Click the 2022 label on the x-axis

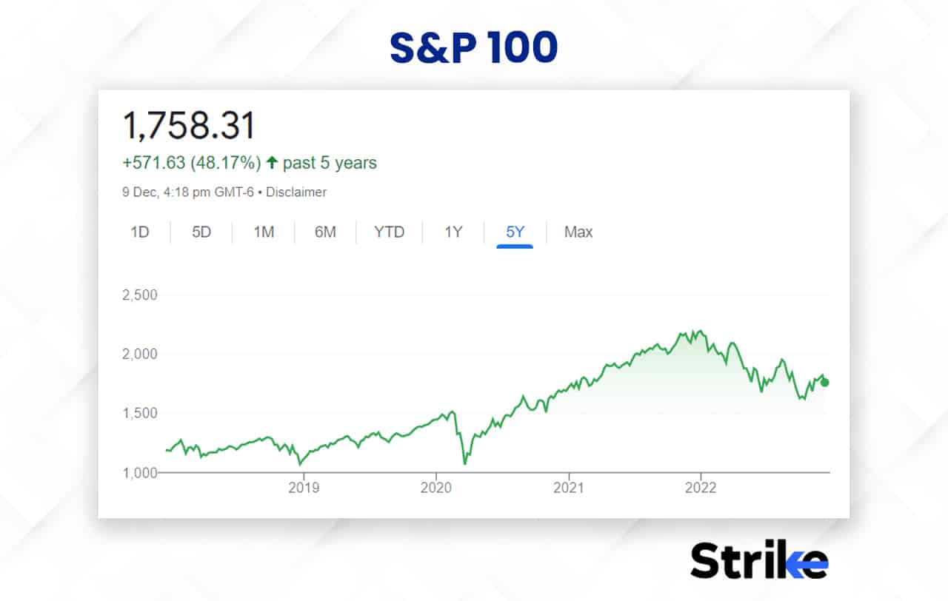pyautogui.click(x=702, y=488)
